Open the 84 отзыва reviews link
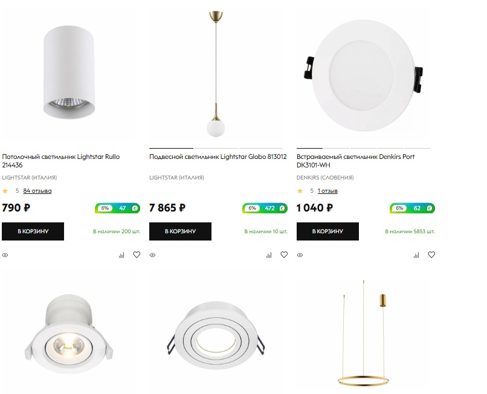487x394 pixels. 37,191
